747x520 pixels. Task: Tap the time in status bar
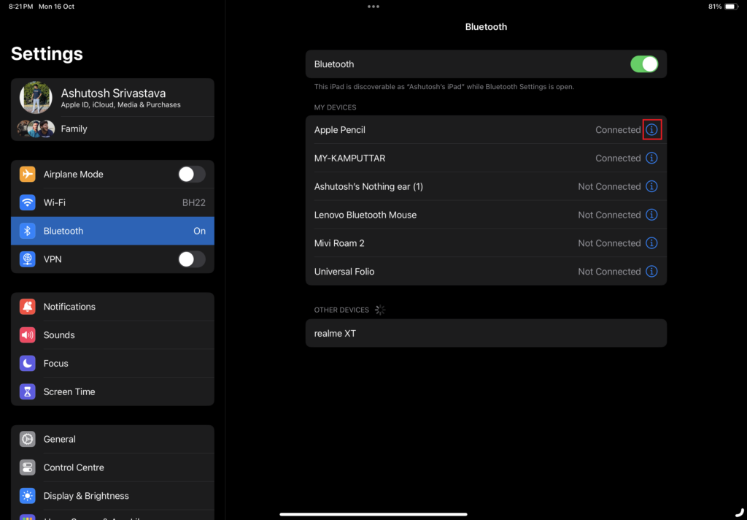(x=21, y=7)
